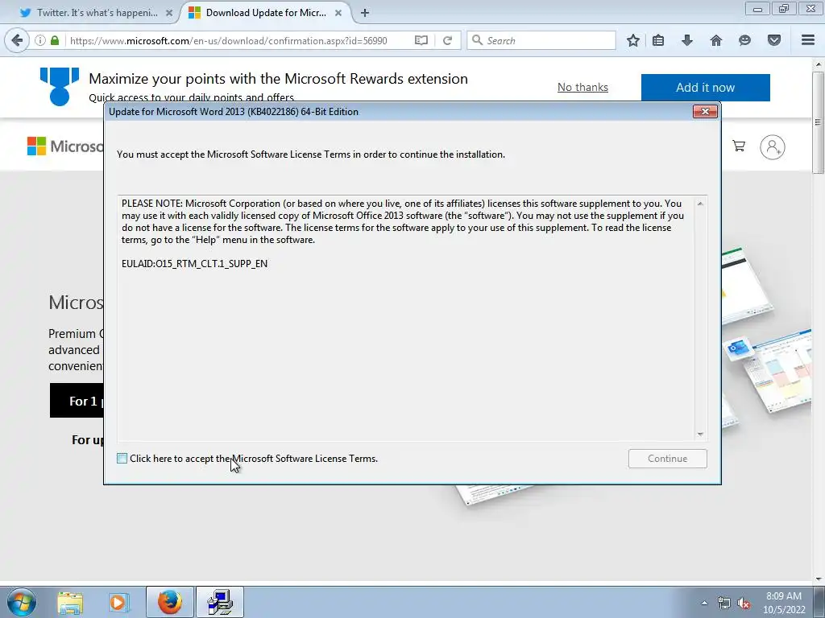Screen dimensions: 825x618
Task: Reload the current page
Action: [447, 40]
